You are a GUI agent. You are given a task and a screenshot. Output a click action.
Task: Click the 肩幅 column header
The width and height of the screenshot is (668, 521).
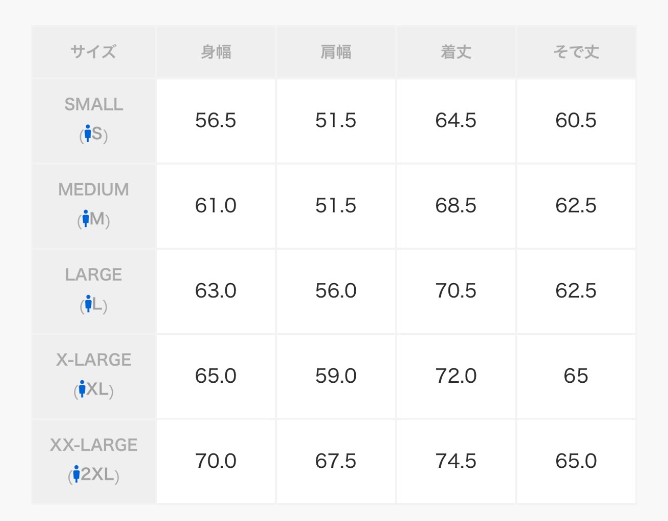[x=336, y=52]
